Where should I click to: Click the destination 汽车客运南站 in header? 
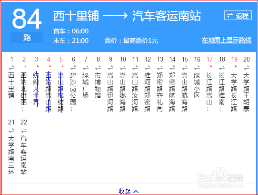coord(167,16)
